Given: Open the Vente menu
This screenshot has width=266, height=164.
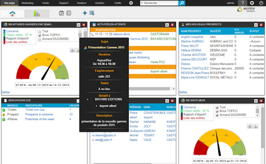Looking at the screenshot, I should (x=45, y=3).
